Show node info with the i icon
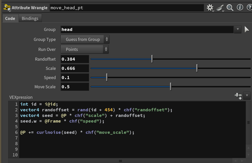252x163 pixels. [x=240, y=7]
